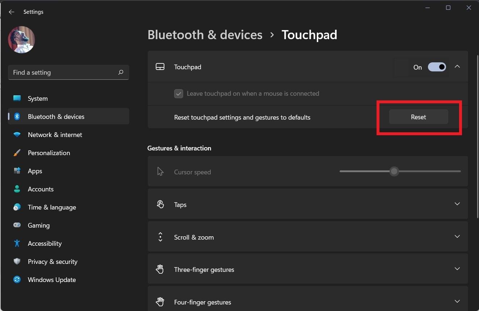Image resolution: width=479 pixels, height=311 pixels.
Task: Click the Apps icon in sidebar
Action: click(17, 171)
